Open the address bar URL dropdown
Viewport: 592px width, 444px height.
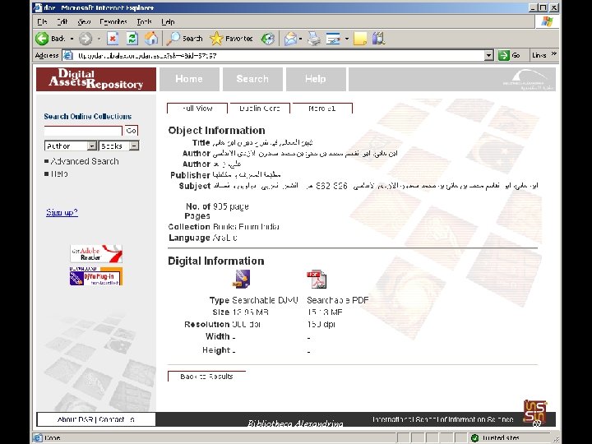click(x=488, y=56)
